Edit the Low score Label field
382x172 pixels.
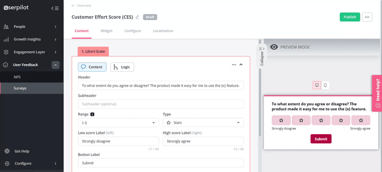pos(118,141)
